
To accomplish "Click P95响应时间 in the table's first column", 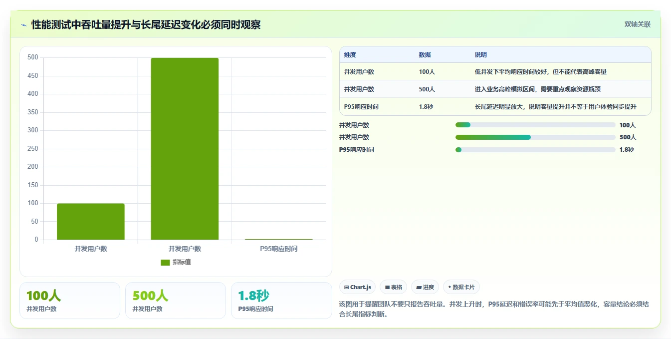I will tap(361, 107).
